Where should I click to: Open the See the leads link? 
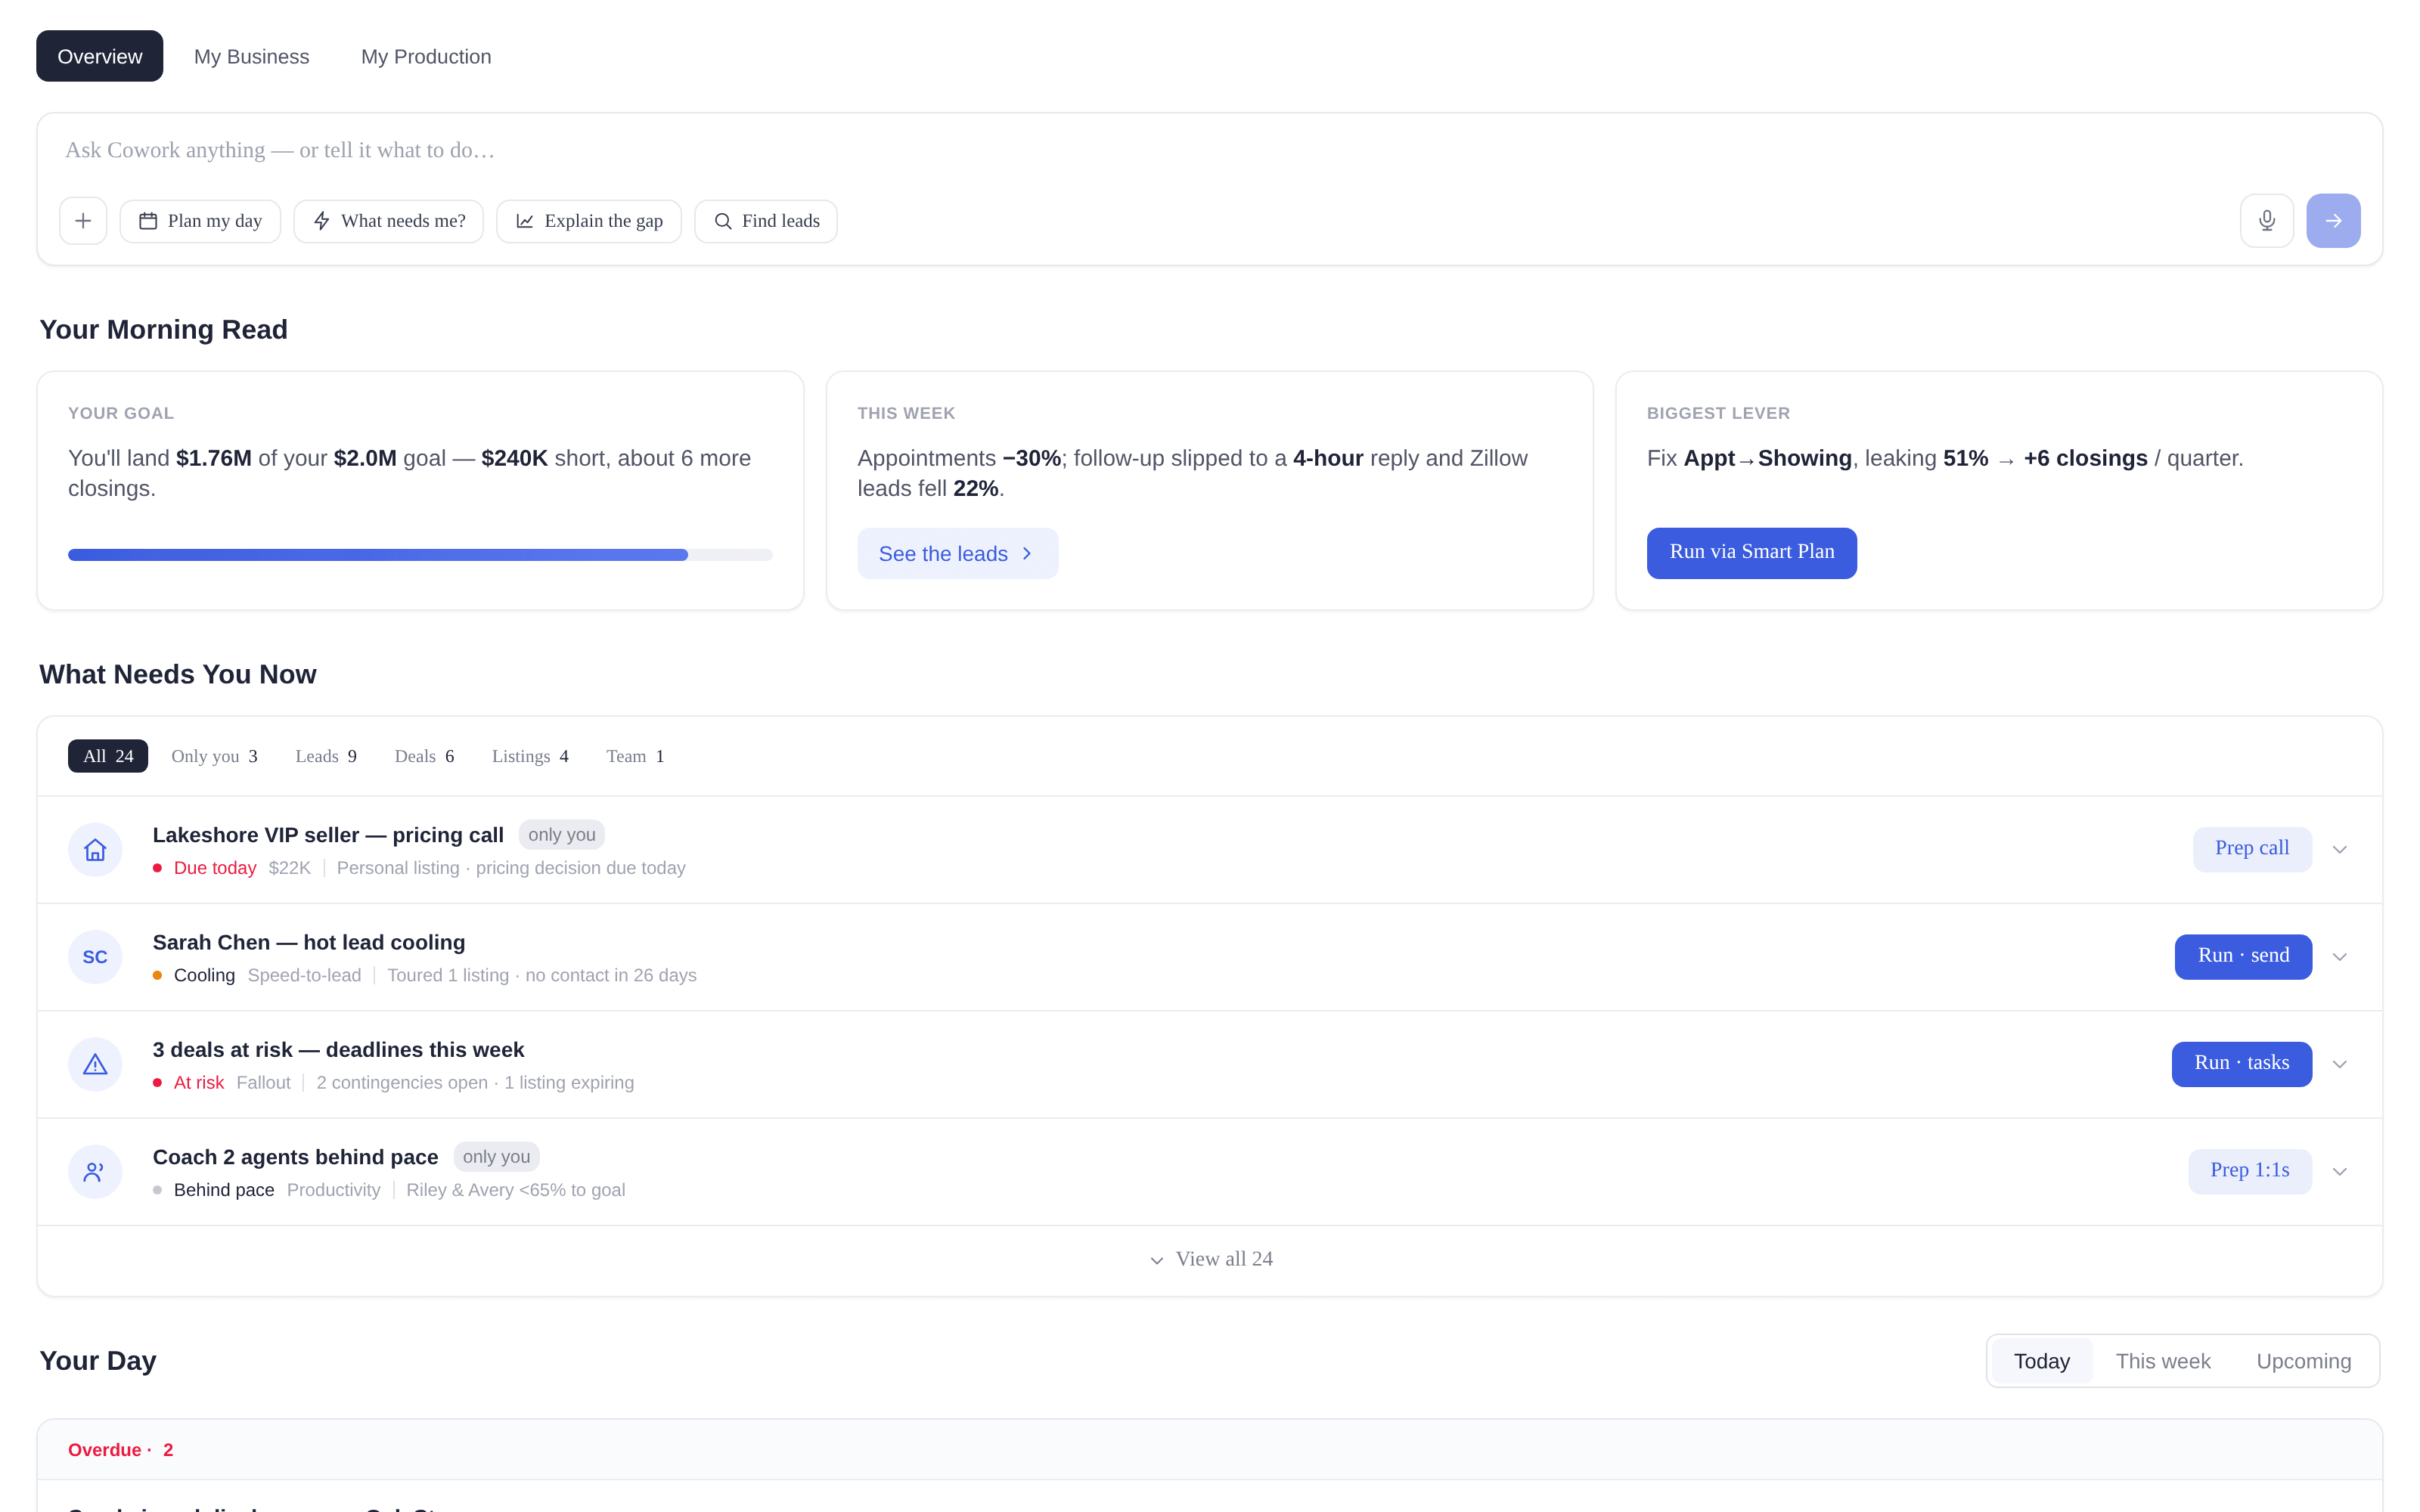pyautogui.click(x=957, y=553)
